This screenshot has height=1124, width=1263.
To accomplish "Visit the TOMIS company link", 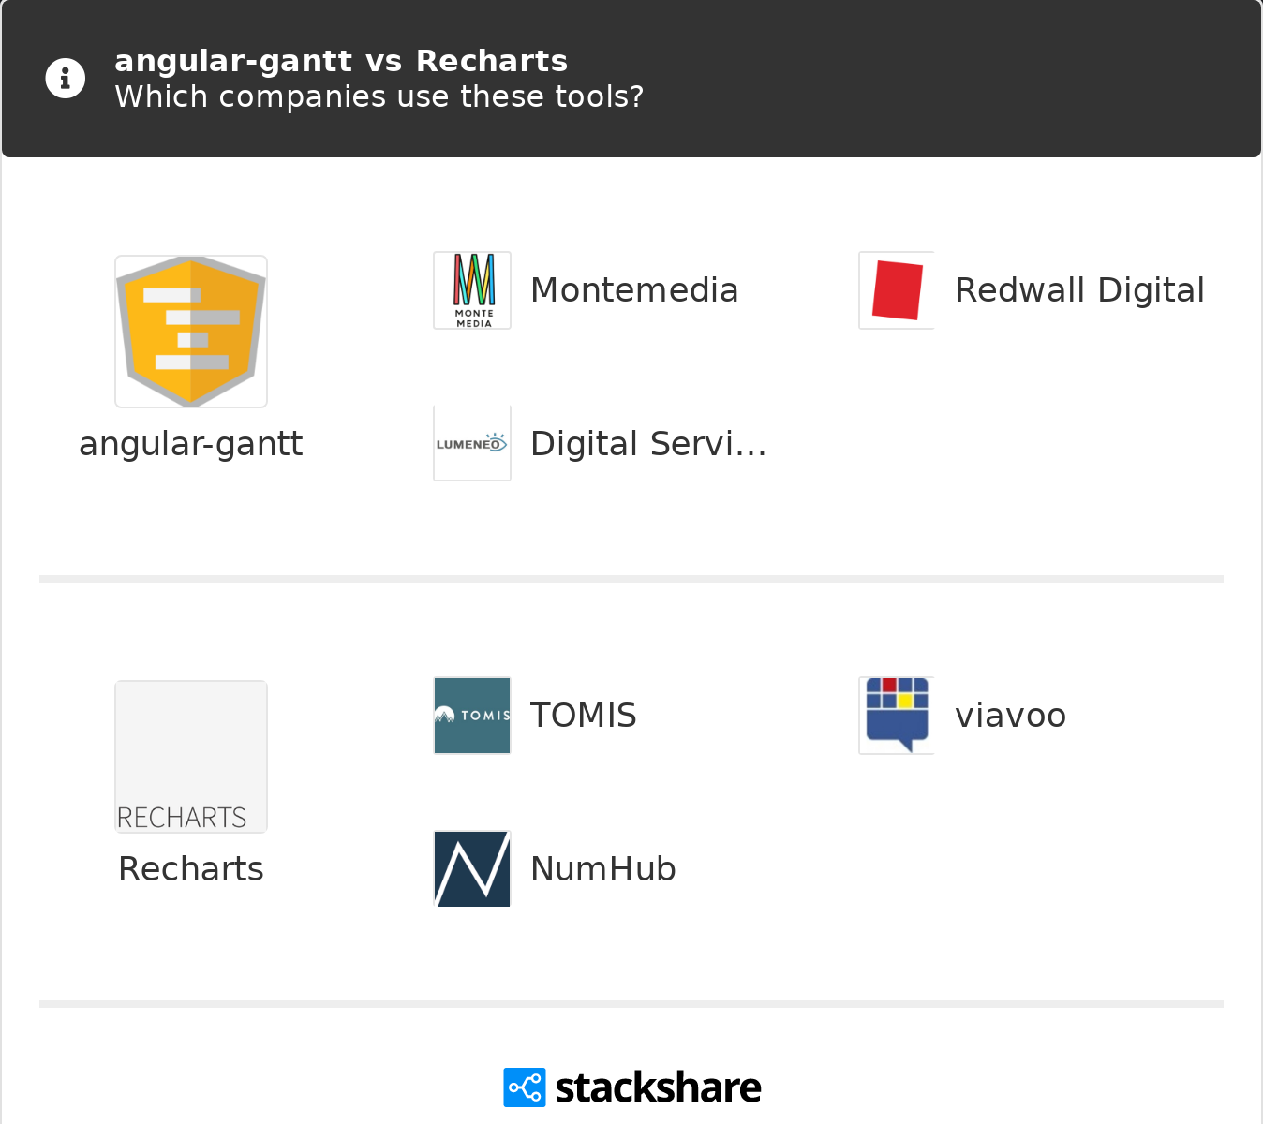I will [x=584, y=716].
